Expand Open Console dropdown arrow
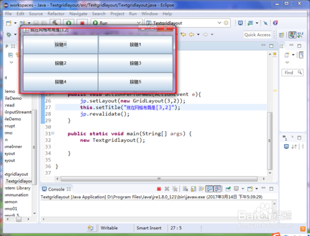This screenshot has width=310, height=236. [257, 189]
